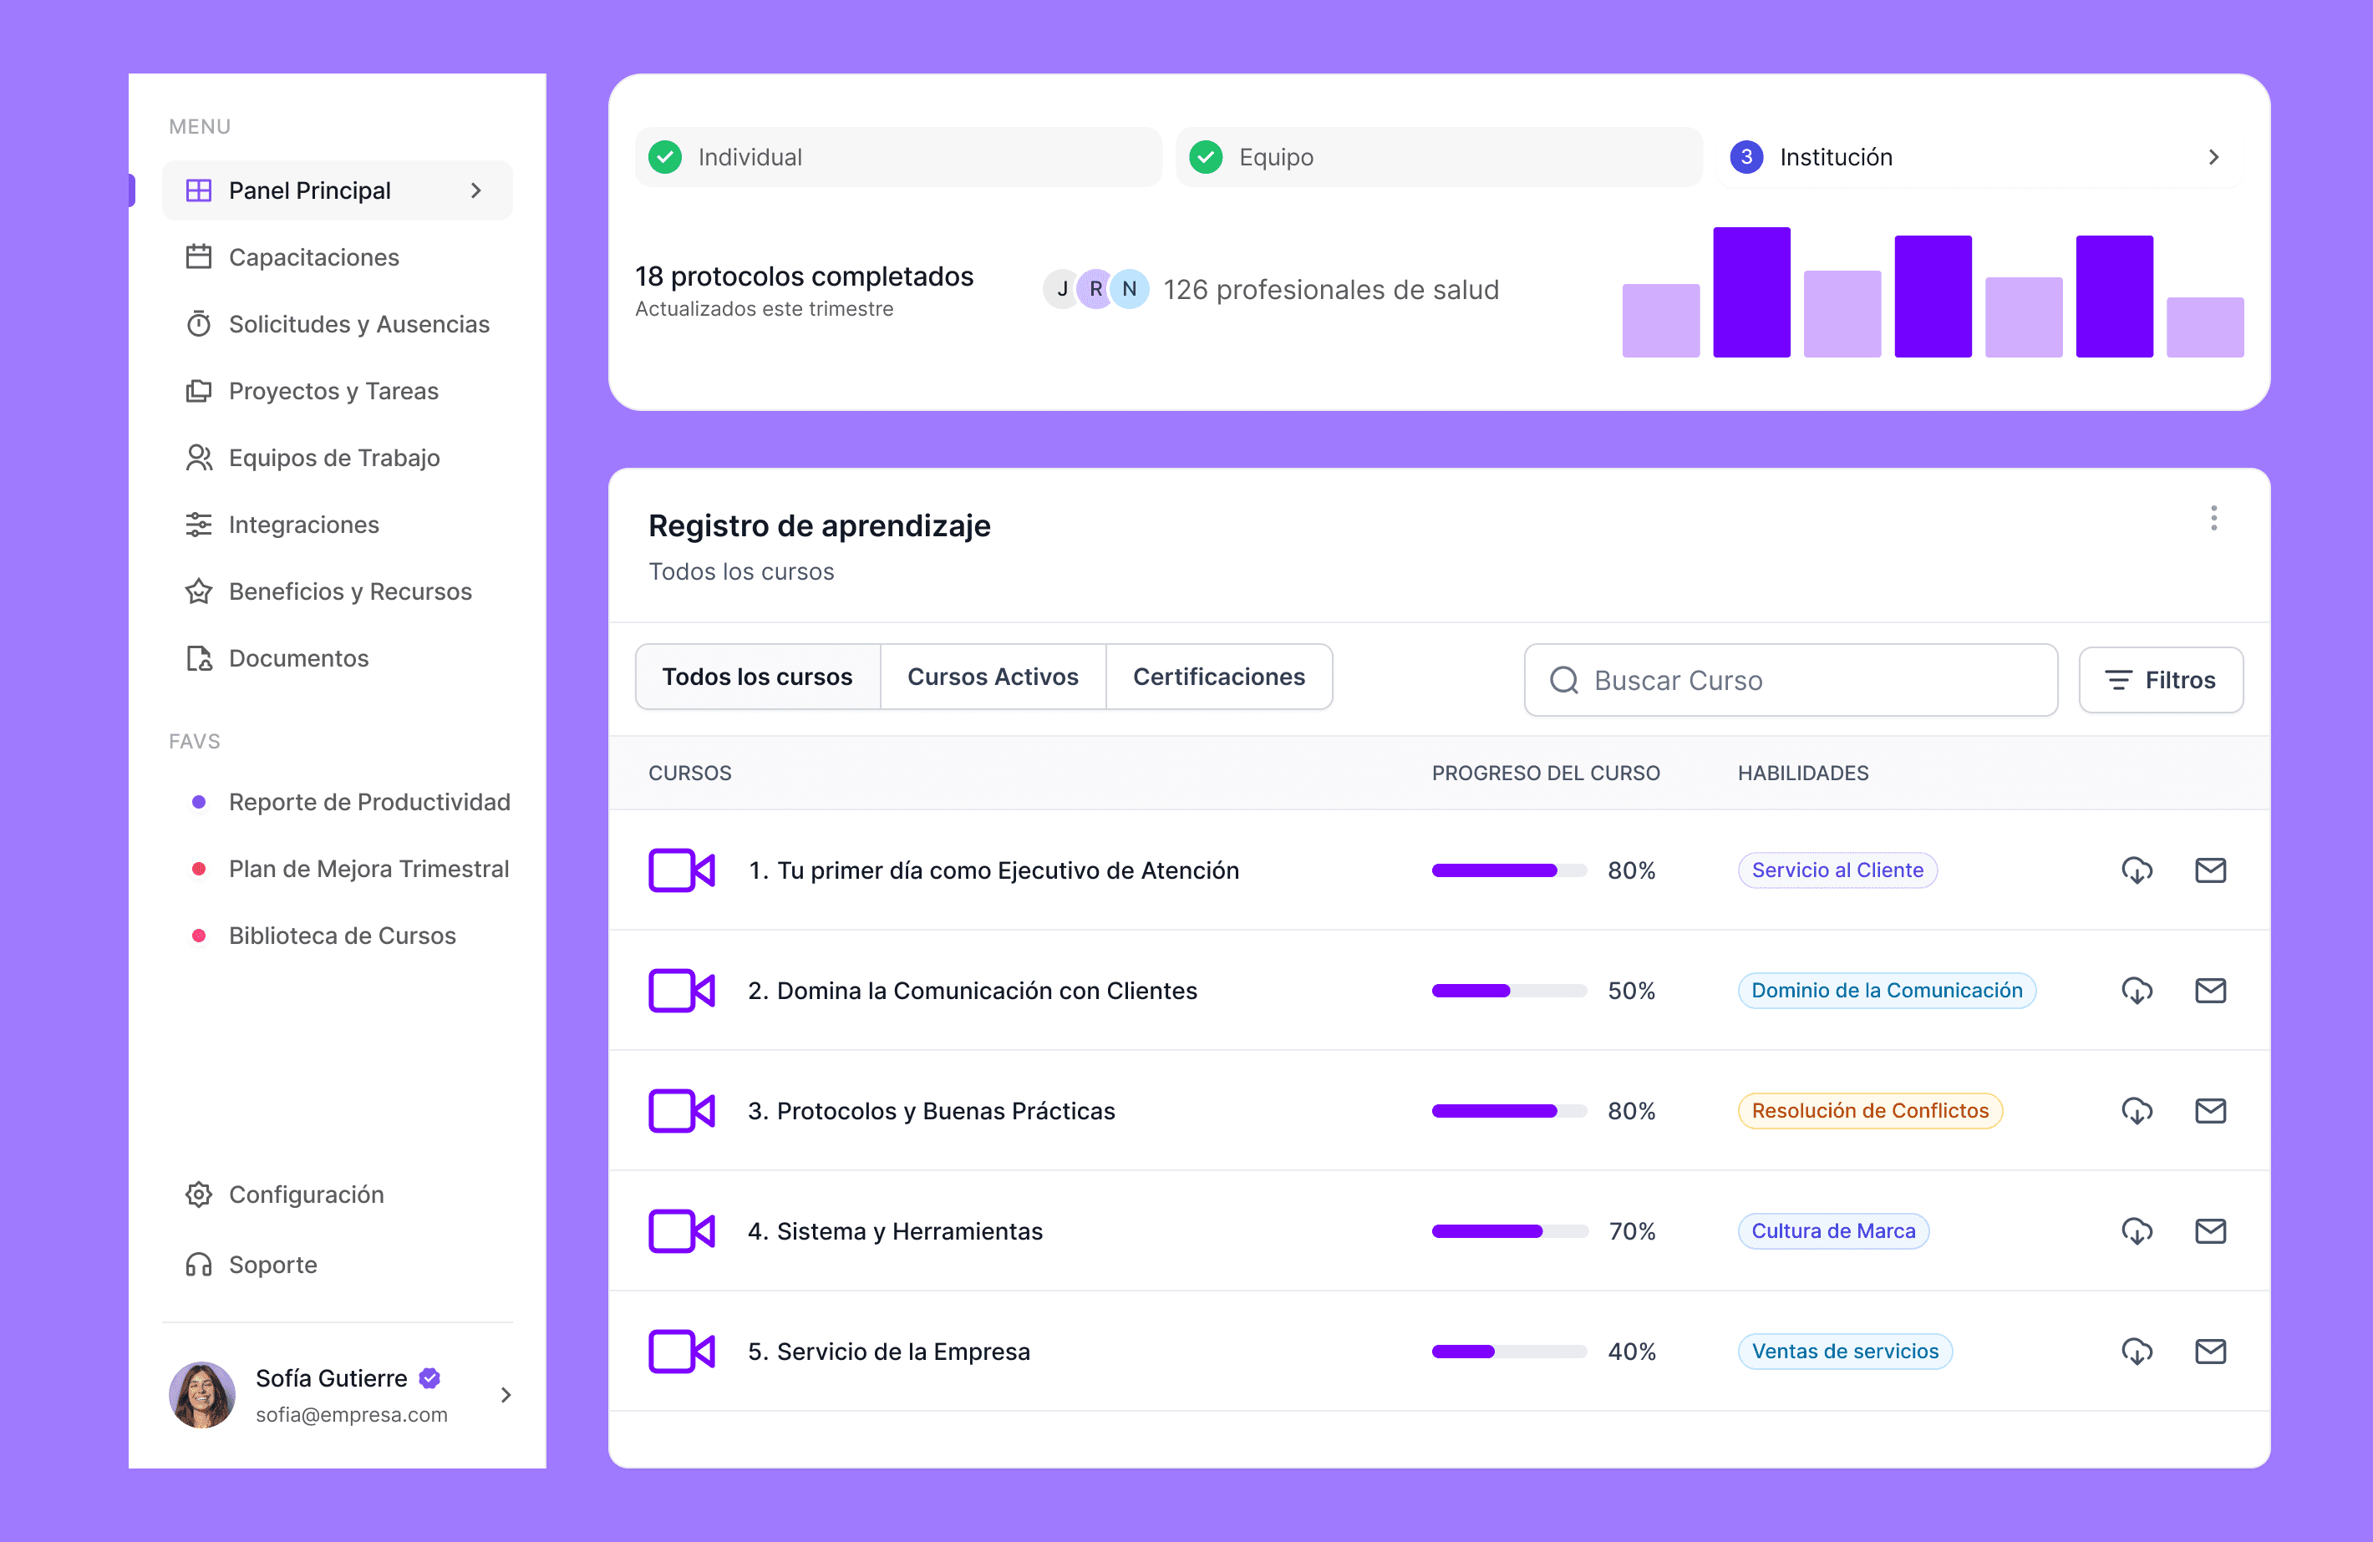Click the Ventas de servicios skill tag
This screenshot has height=1542, width=2373.
coord(1845,1352)
